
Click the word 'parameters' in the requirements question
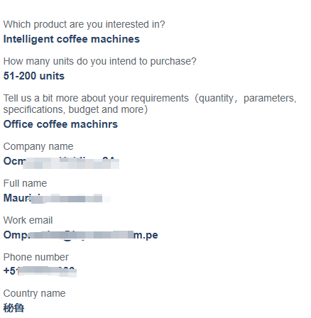click(x=270, y=98)
